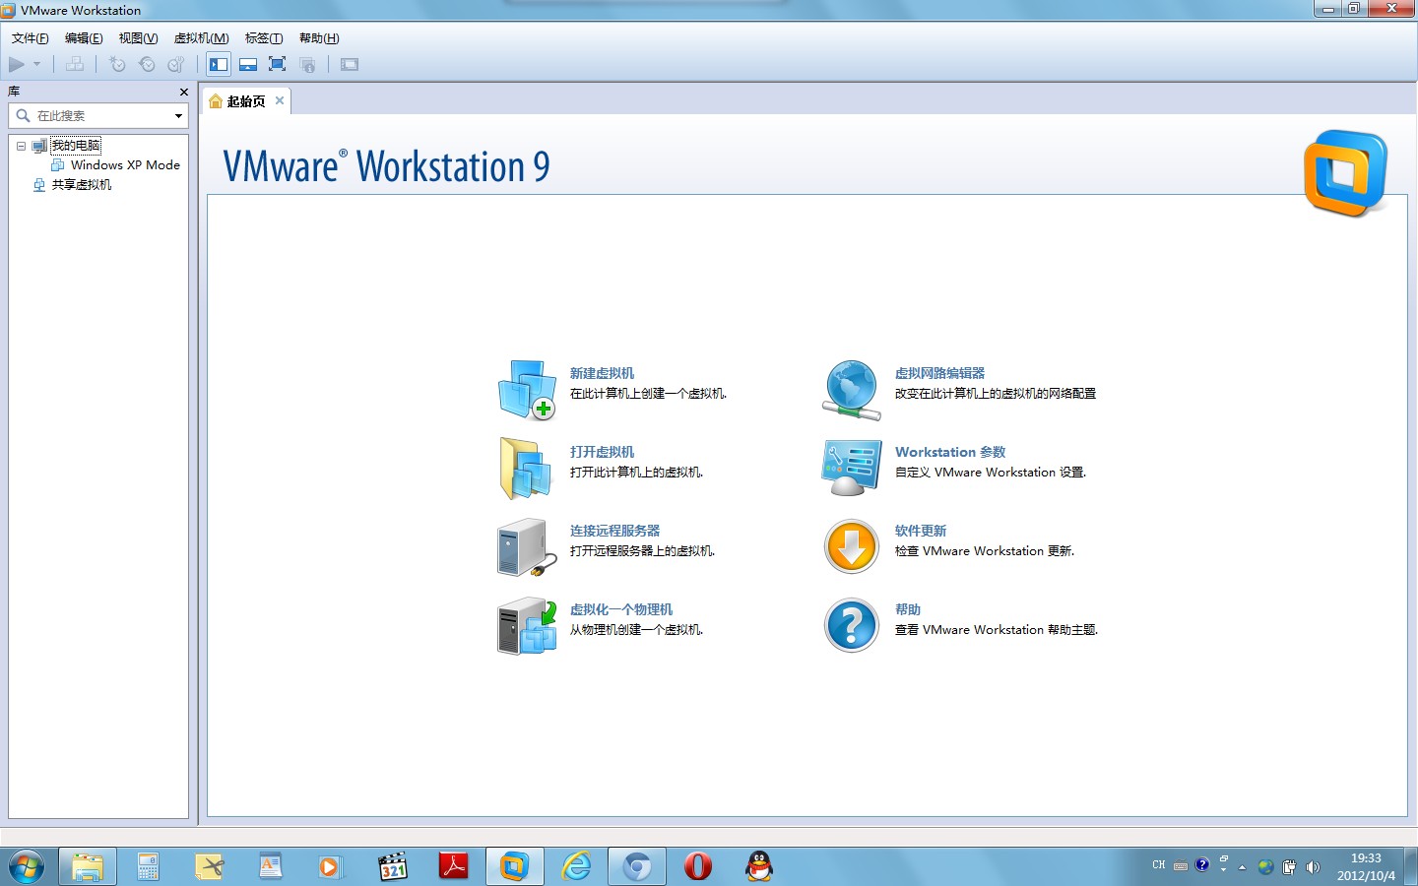Screen dimensions: 1418x886
Task: Click the 虚拟网络编辑器 globe icon
Action: pos(852,390)
